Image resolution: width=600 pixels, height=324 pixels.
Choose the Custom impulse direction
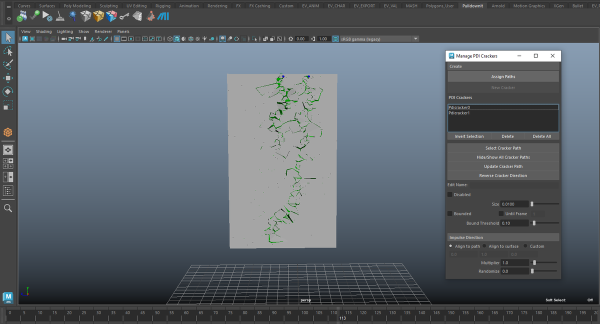(525, 246)
